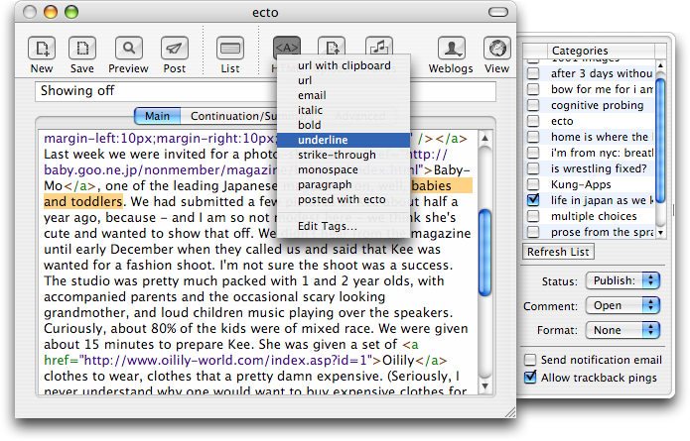Open the Preview magnifier icon
690x441 pixels.
tap(128, 48)
